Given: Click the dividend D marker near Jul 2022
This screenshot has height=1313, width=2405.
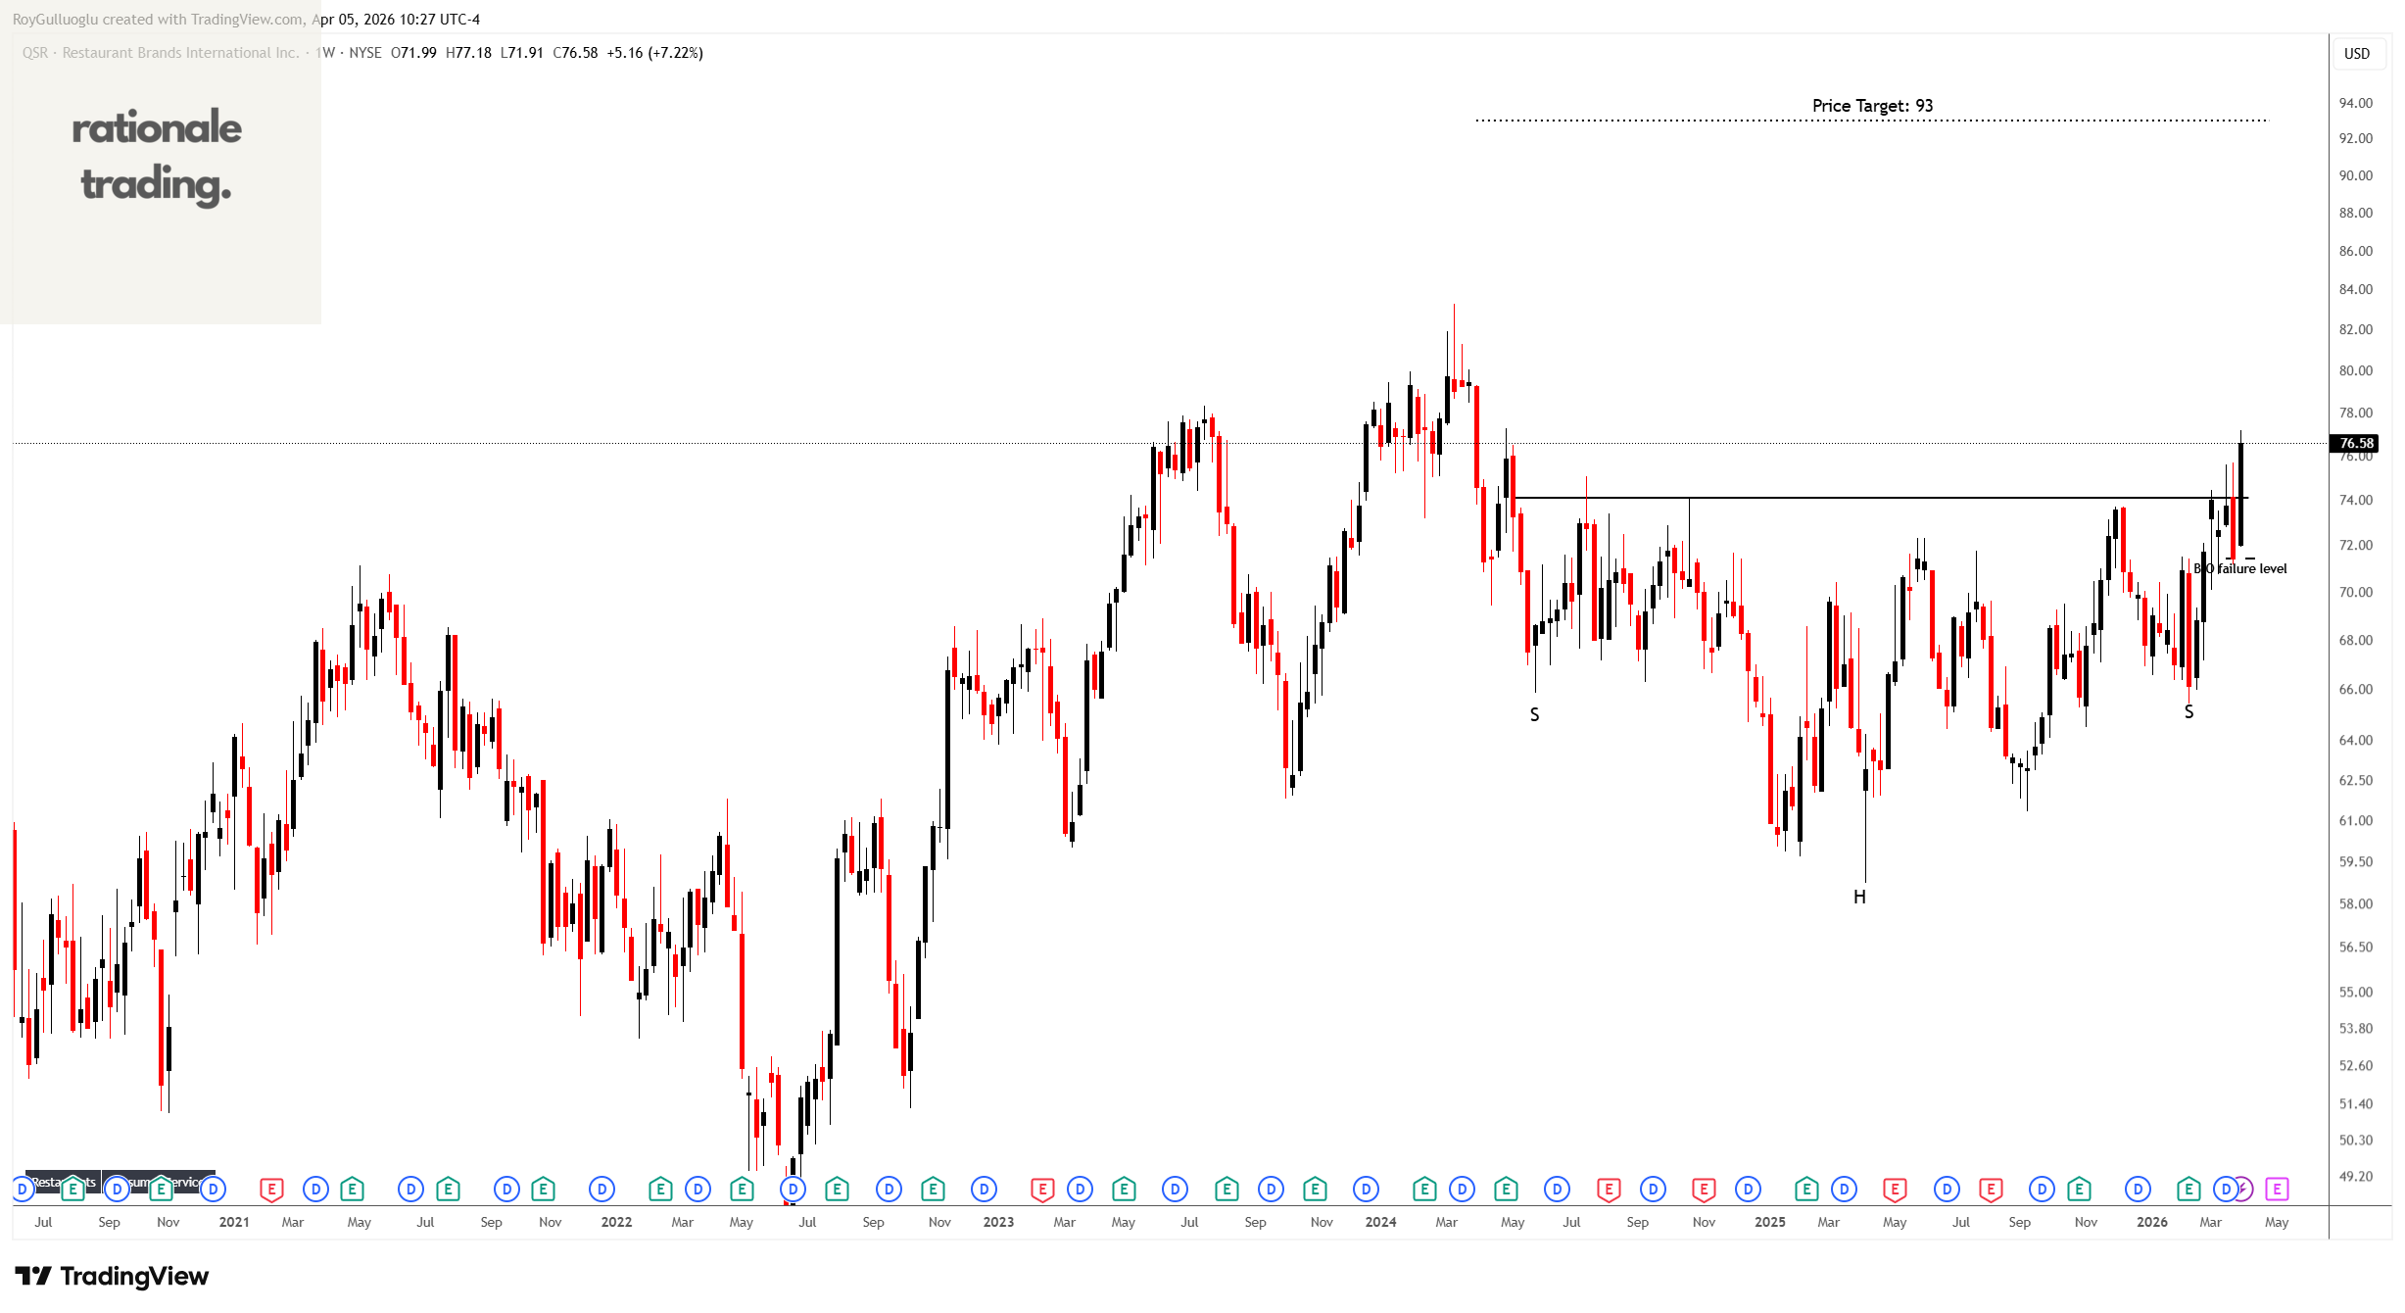Looking at the screenshot, I should (x=793, y=1190).
